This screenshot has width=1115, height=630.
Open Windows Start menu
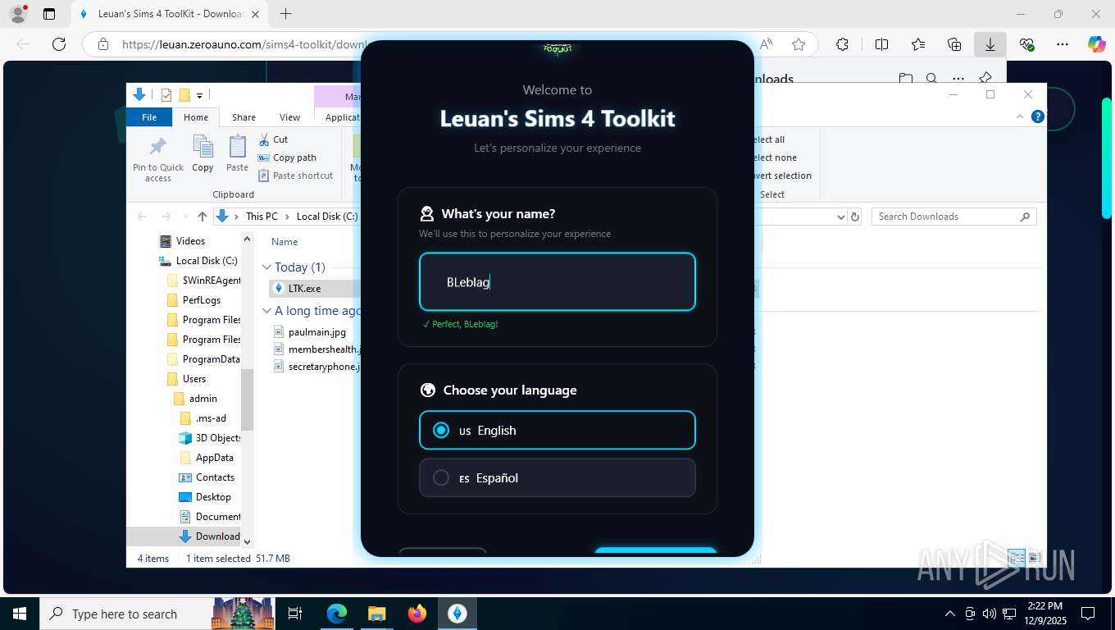tap(20, 614)
